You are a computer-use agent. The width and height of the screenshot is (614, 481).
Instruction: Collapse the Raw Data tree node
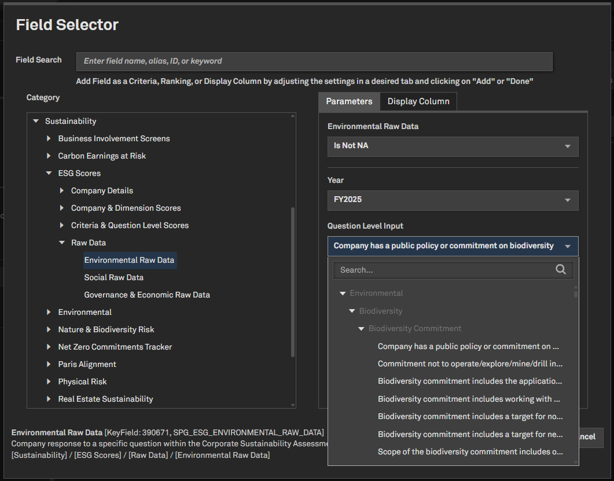pyautogui.click(x=62, y=243)
